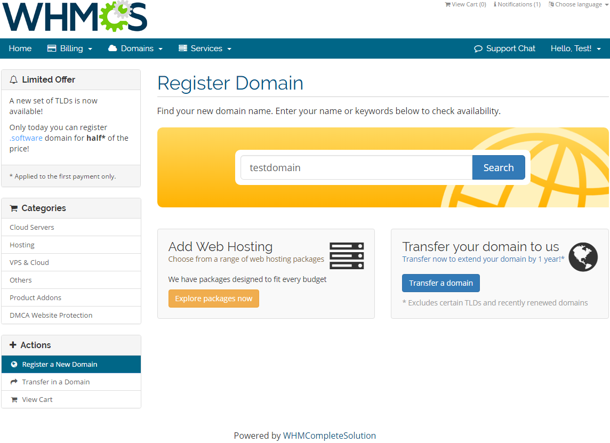Click the bell icon beside Limited Offer

14,80
